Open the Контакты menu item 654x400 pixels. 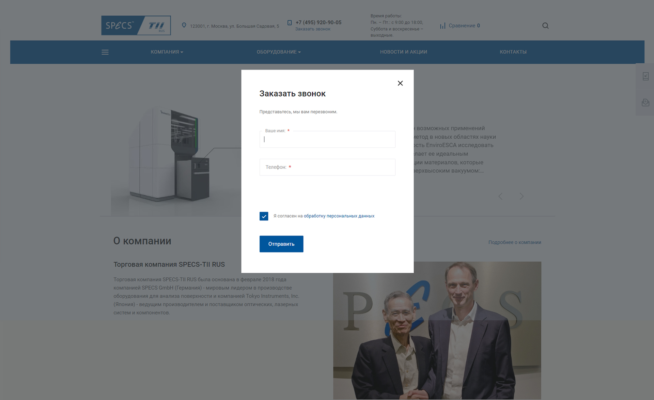[x=513, y=52]
